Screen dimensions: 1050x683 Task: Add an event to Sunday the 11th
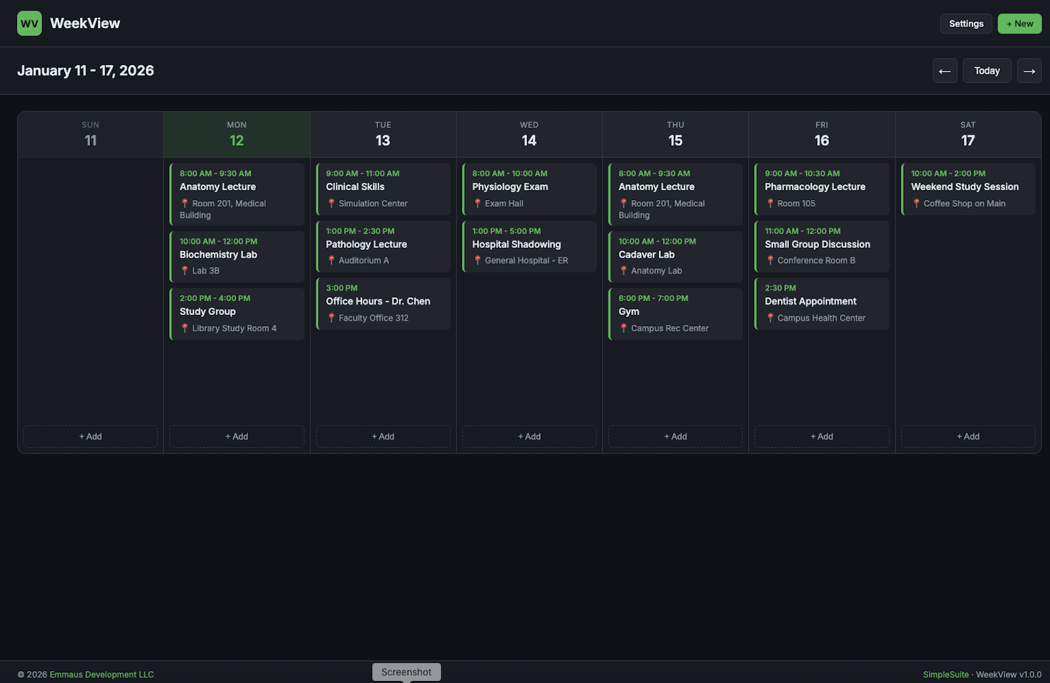tap(90, 436)
